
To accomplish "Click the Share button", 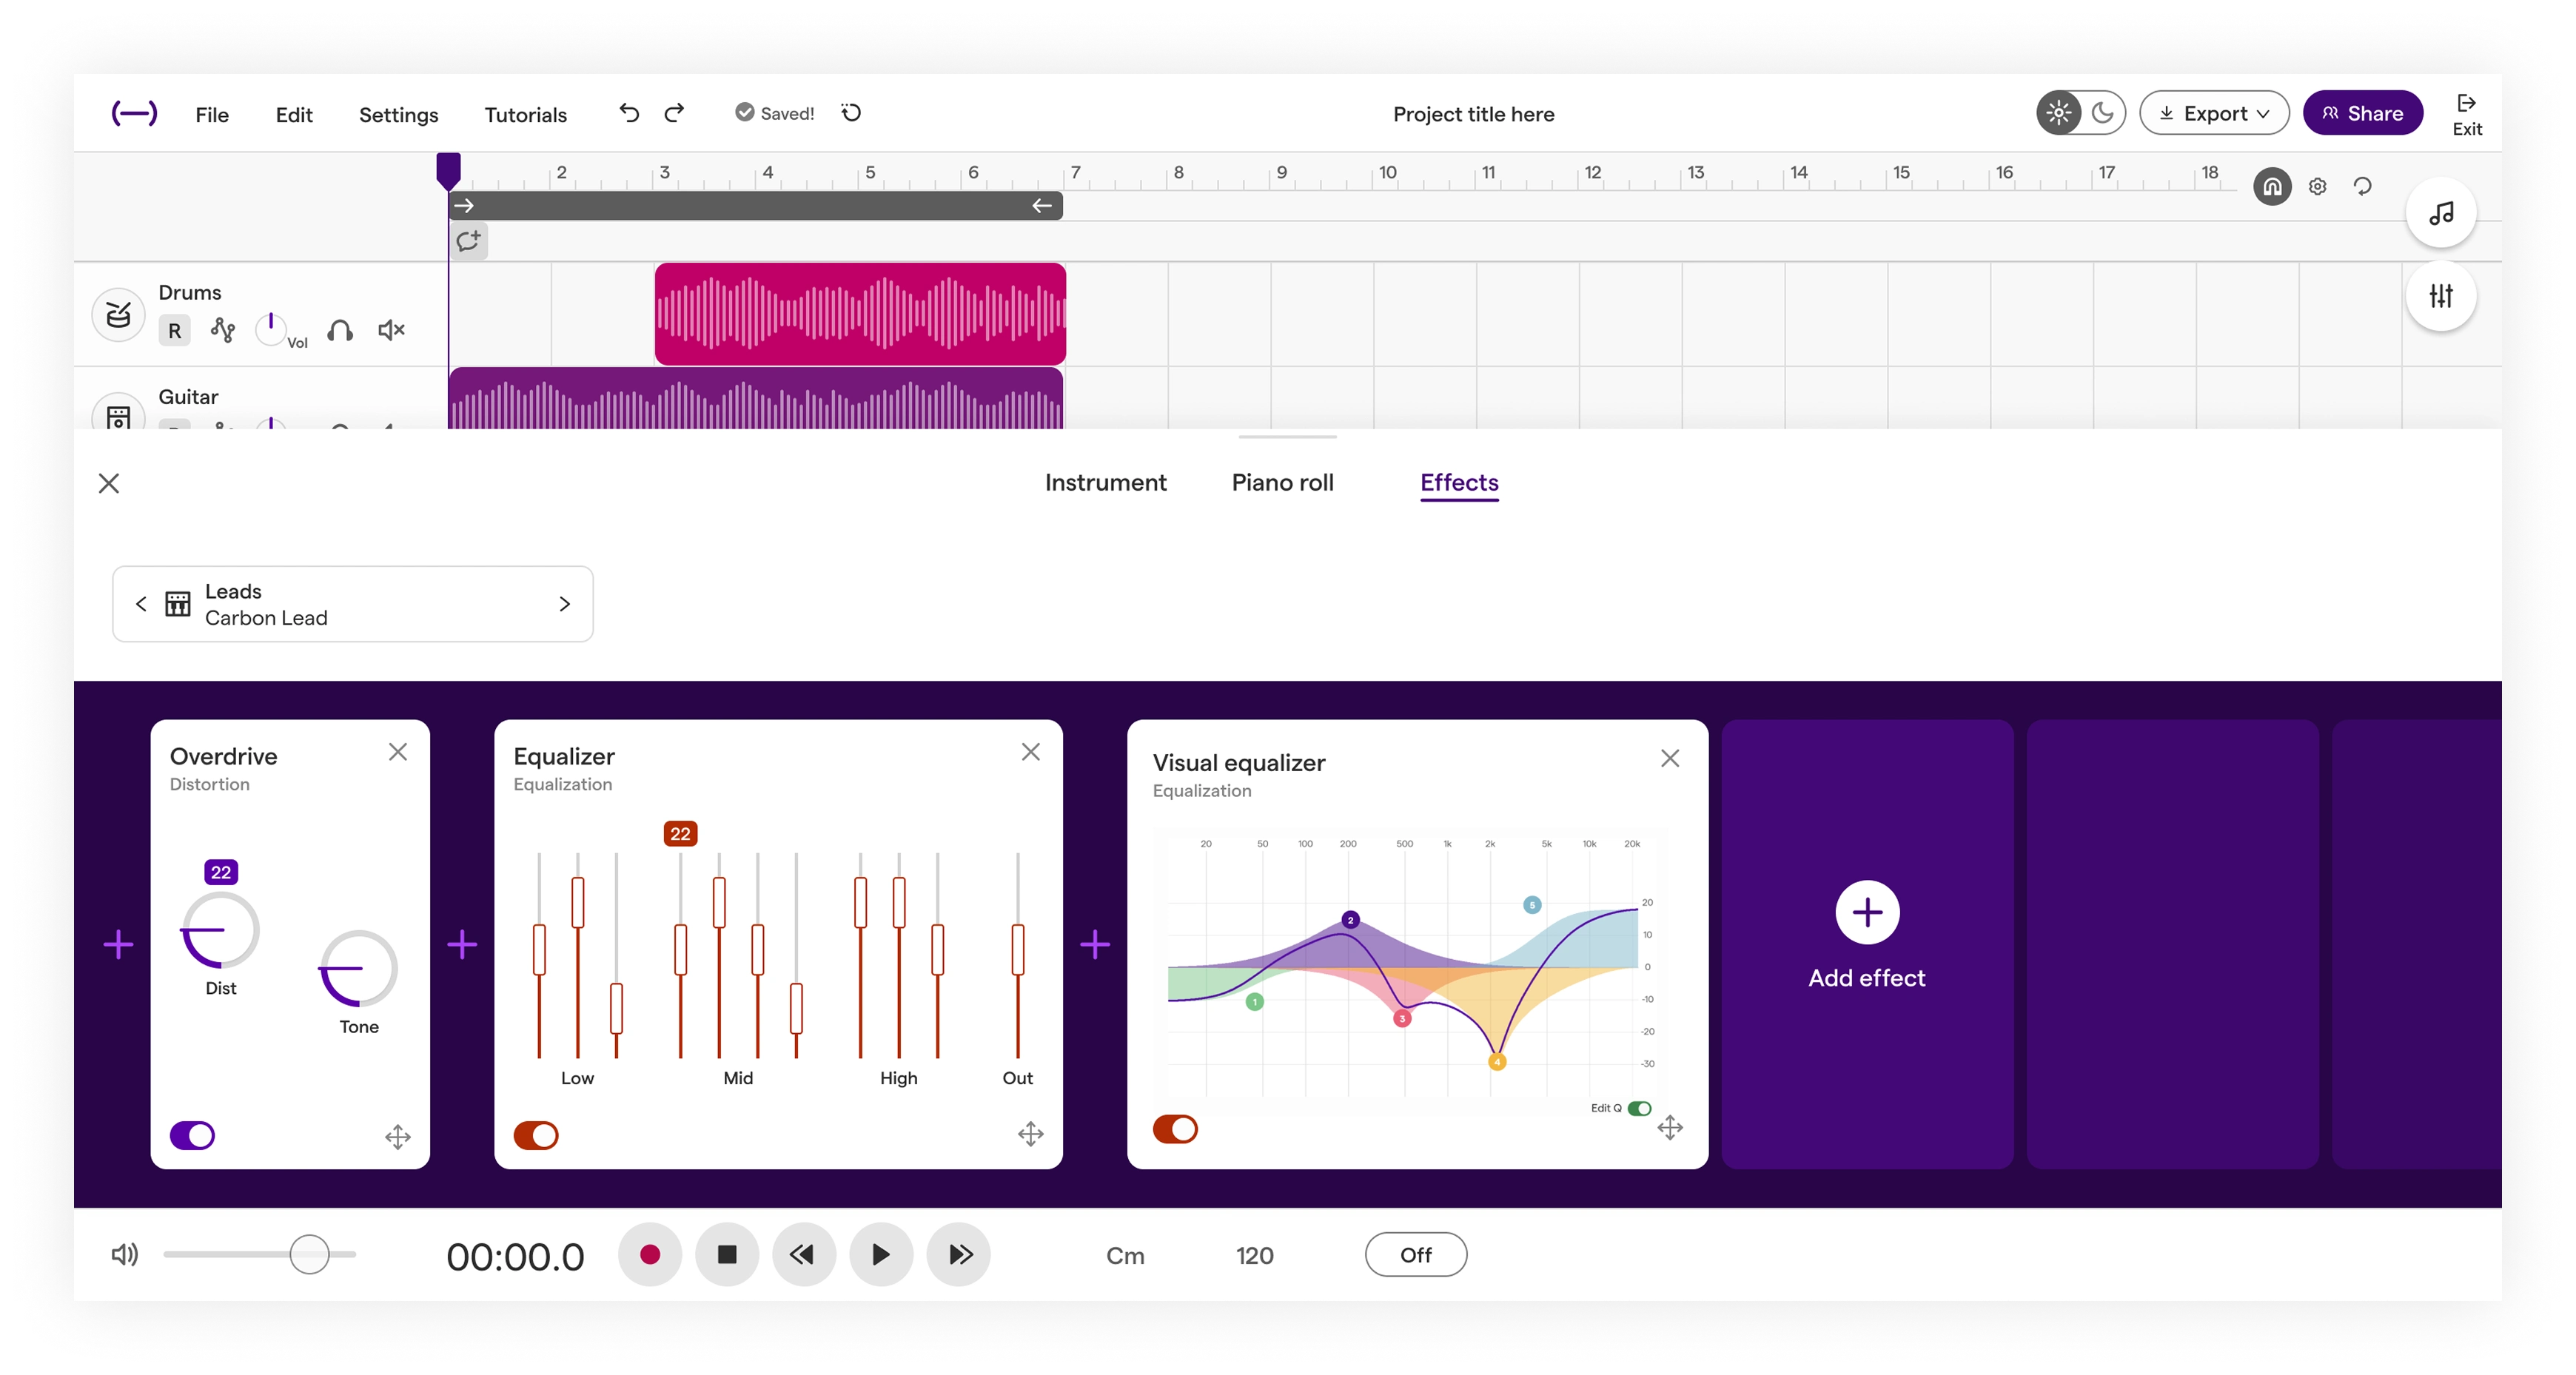I will tap(2362, 112).
